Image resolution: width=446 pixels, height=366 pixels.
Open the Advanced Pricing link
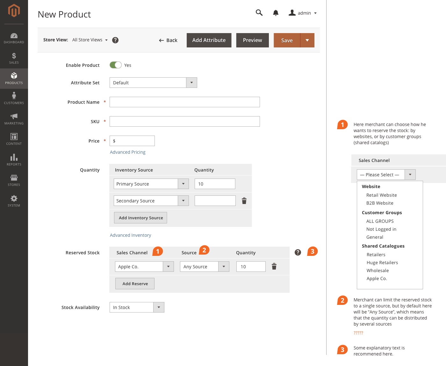(127, 152)
